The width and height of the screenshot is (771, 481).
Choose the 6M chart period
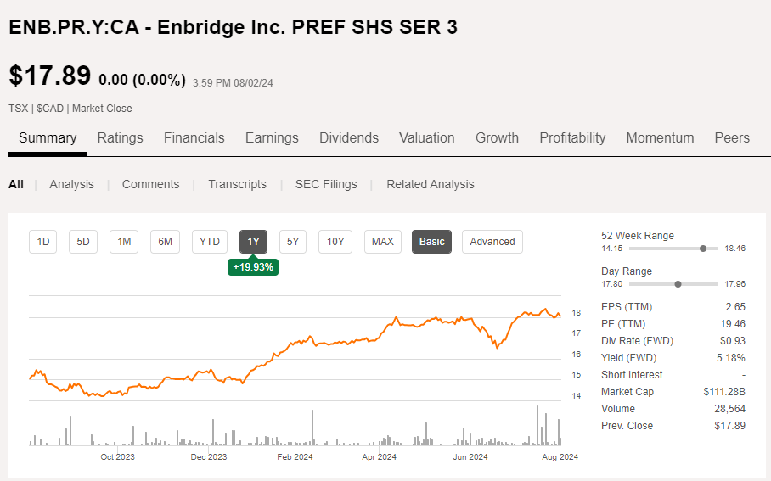click(x=166, y=242)
